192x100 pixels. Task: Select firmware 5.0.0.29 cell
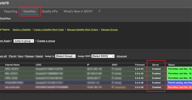click(139, 83)
